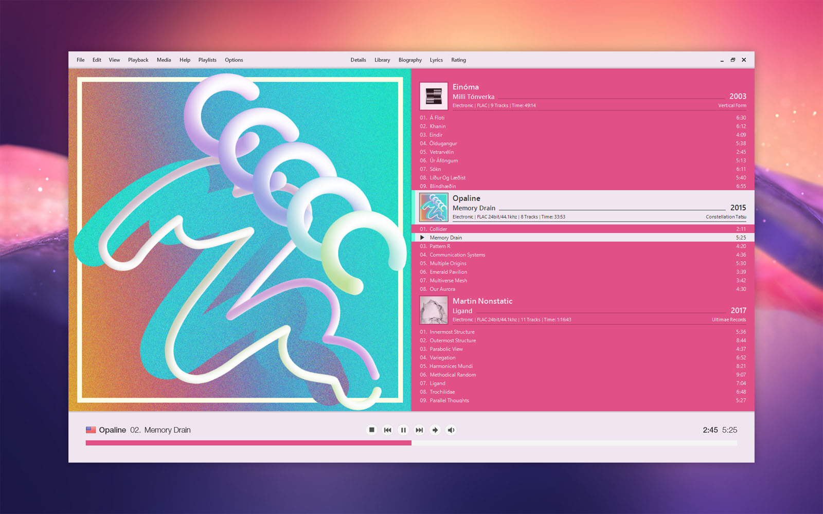Select track 08. Trochilidae
The width and height of the screenshot is (823, 514).
pyautogui.click(x=583, y=392)
